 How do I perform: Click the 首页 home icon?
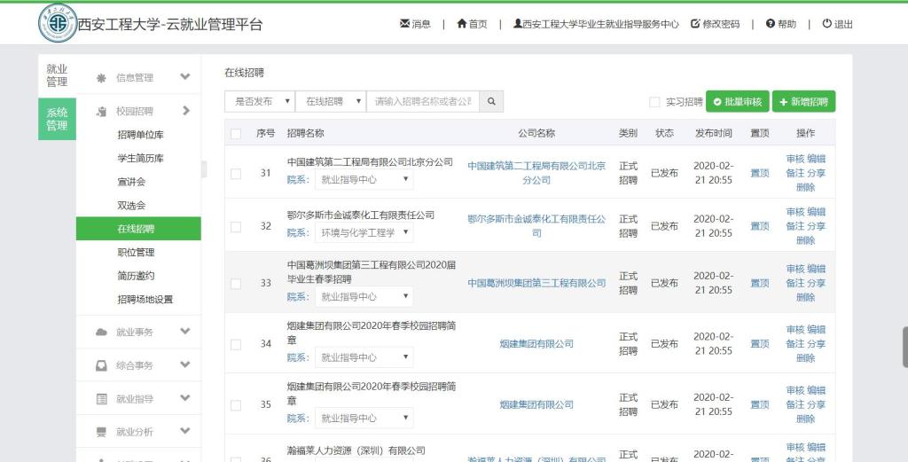[461, 24]
